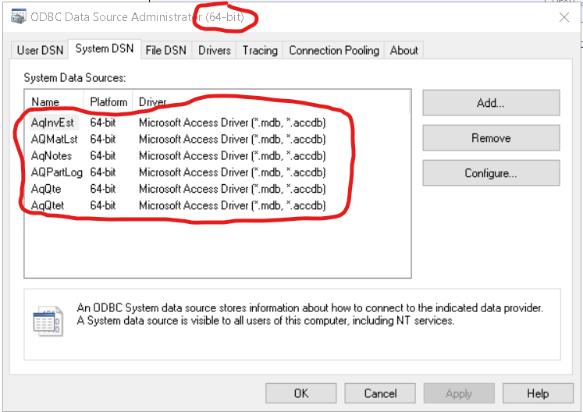This screenshot has height=412, width=583.
Task: Confirm with the OK button
Action: tap(300, 393)
